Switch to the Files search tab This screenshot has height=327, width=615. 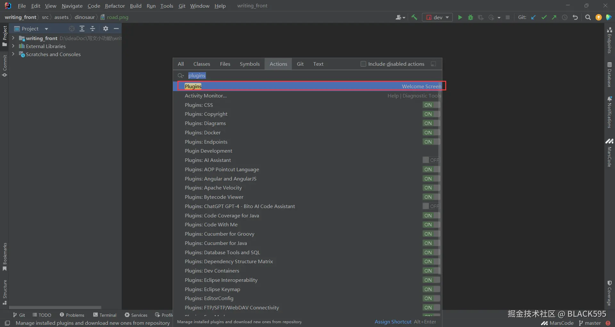[x=225, y=64]
